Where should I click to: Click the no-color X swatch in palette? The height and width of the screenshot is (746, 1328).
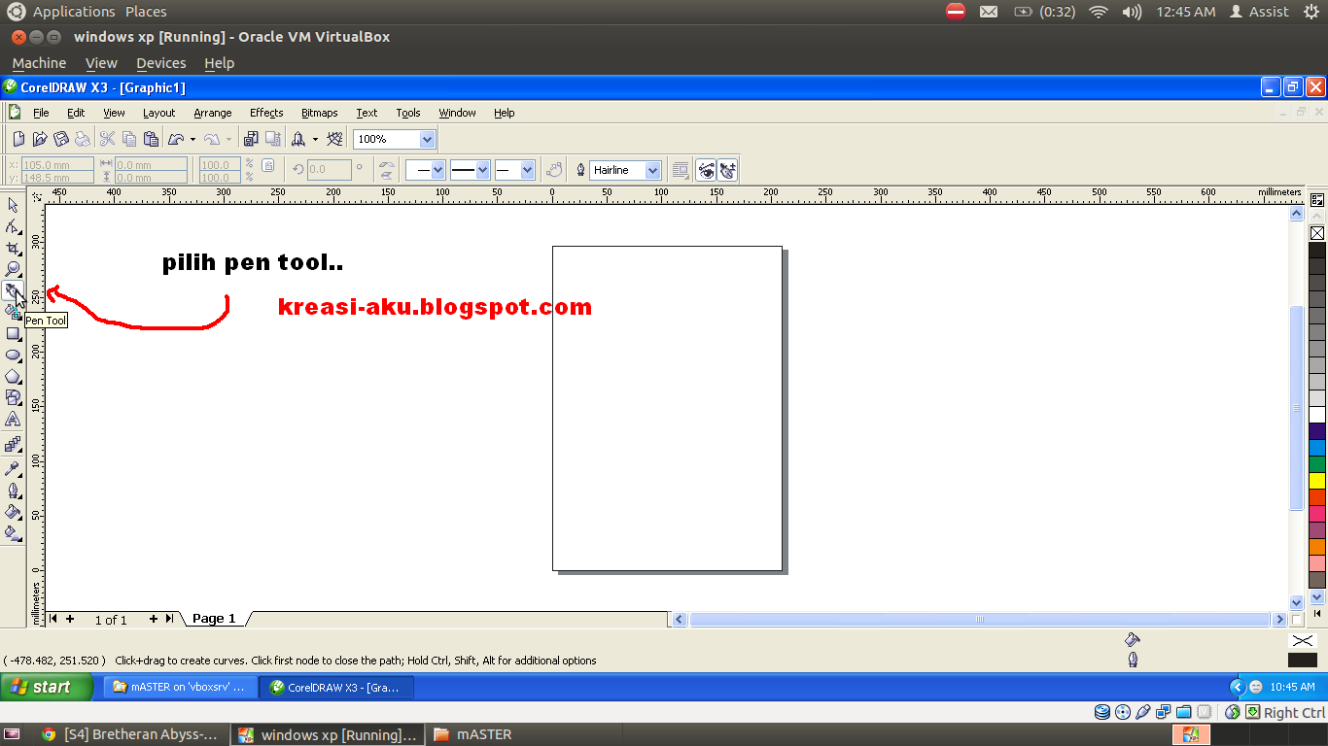(x=1317, y=233)
